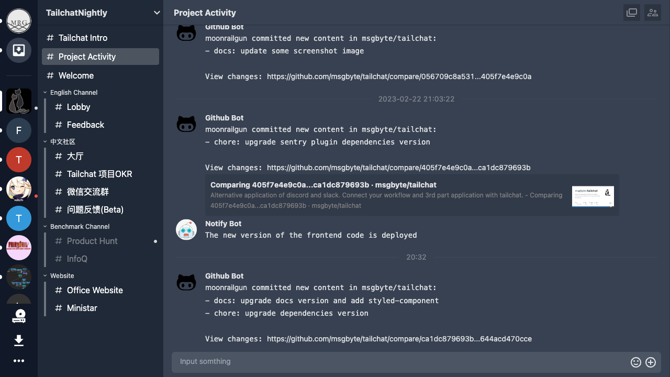Expand the TailchatNightly group dropdown
Image resolution: width=670 pixels, height=377 pixels.
157,13
